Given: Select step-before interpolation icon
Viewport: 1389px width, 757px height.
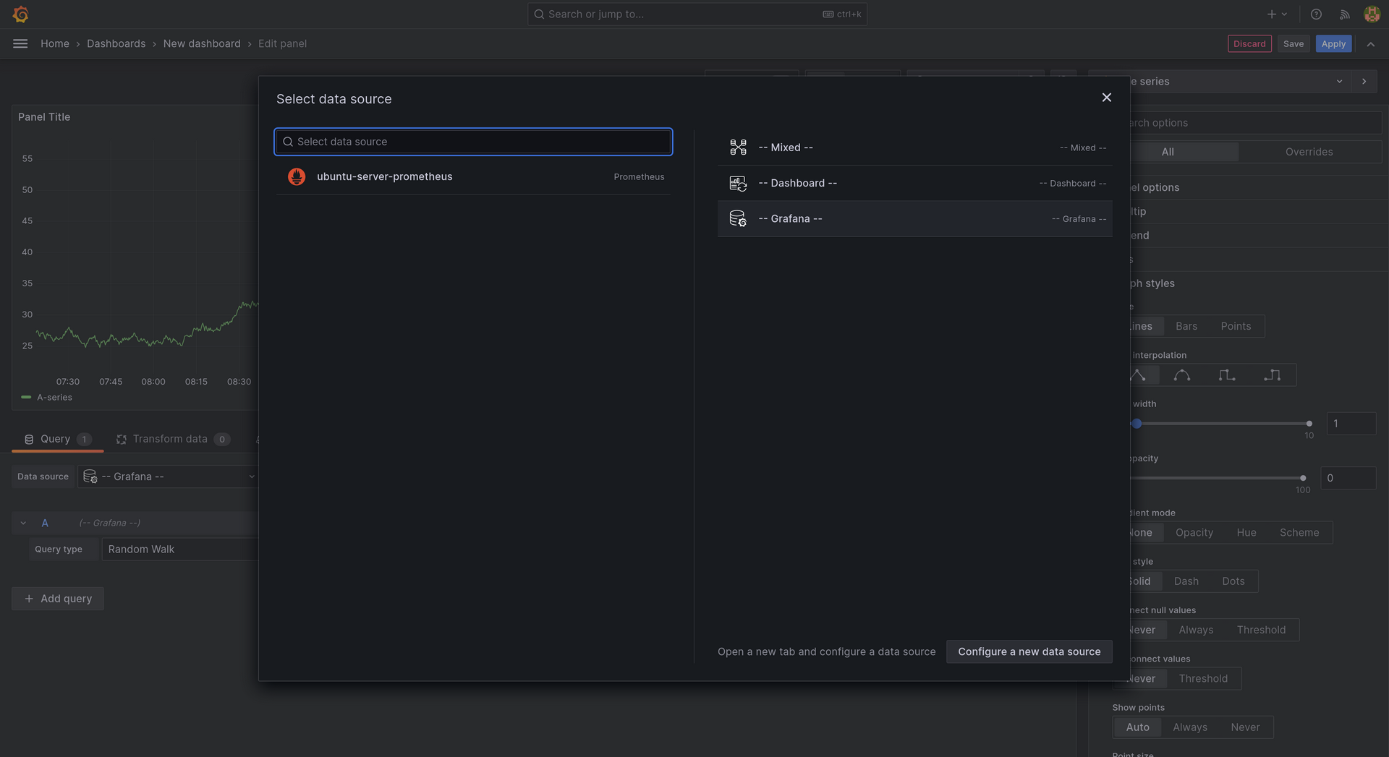Looking at the screenshot, I should click(1227, 375).
